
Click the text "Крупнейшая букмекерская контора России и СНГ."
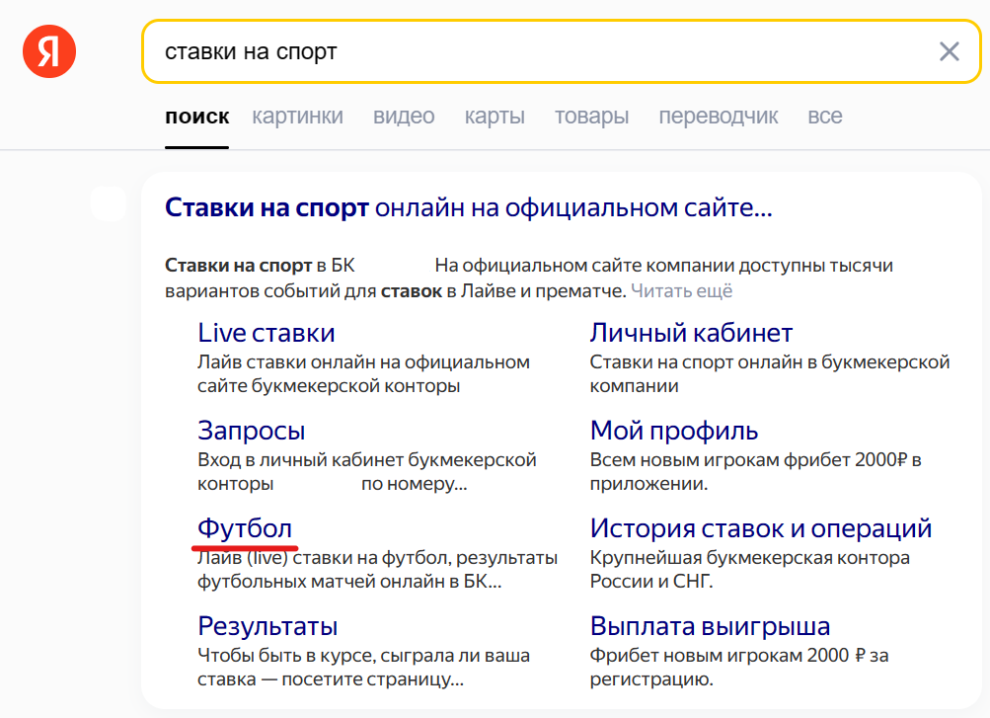pos(750,570)
